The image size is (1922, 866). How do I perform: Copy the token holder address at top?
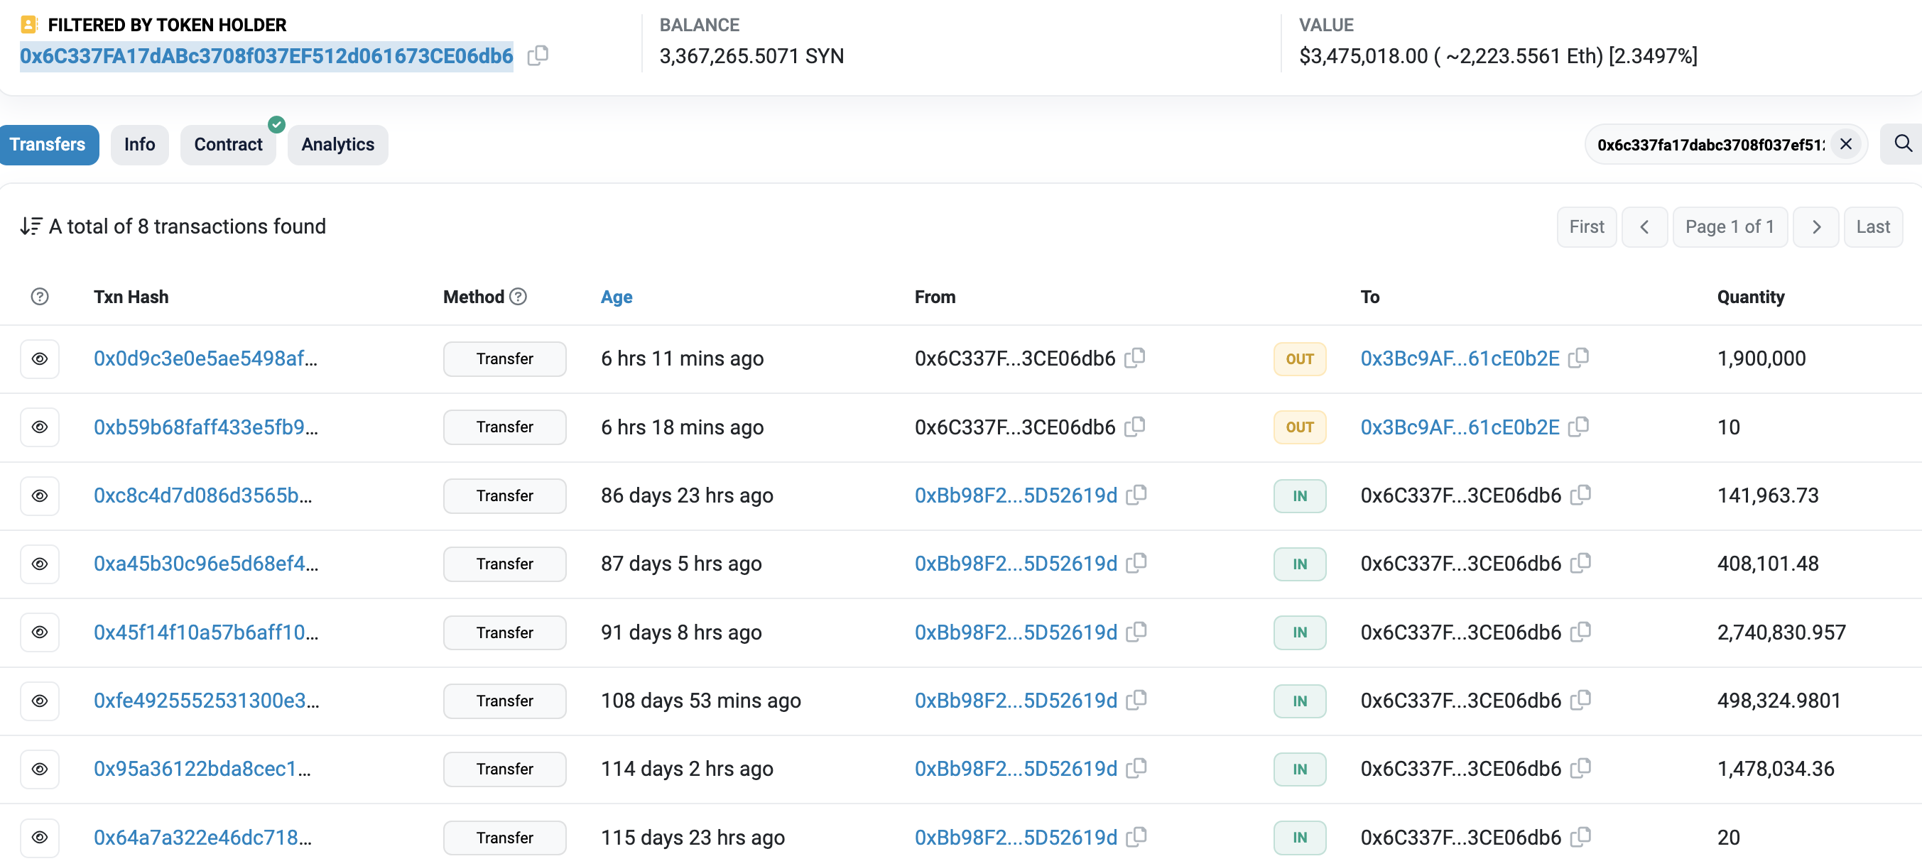tap(537, 56)
